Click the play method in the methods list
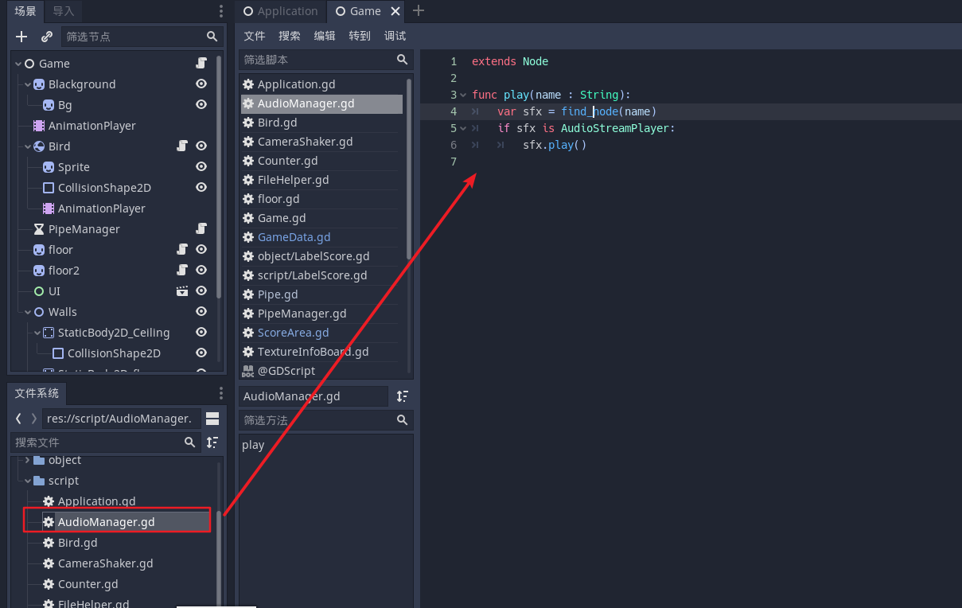The height and width of the screenshot is (608, 962). pos(252,445)
